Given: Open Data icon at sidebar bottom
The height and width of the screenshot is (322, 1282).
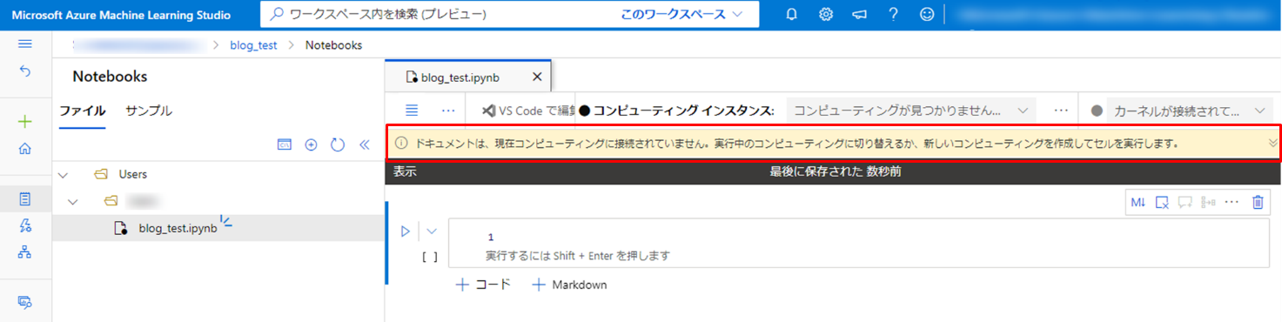Looking at the screenshot, I should coord(25,302).
